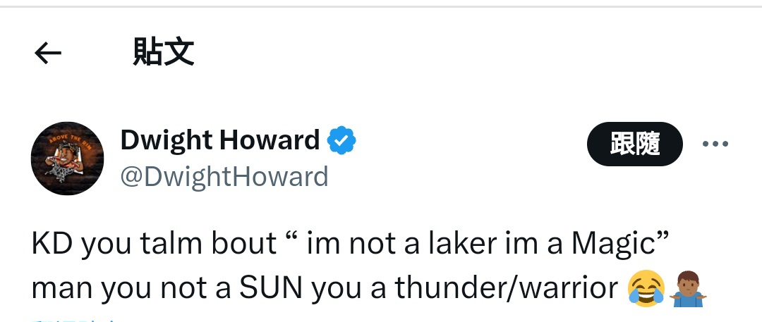This screenshot has width=762, height=322.
Task: Open the three-dot more options menu
Action: (715, 144)
